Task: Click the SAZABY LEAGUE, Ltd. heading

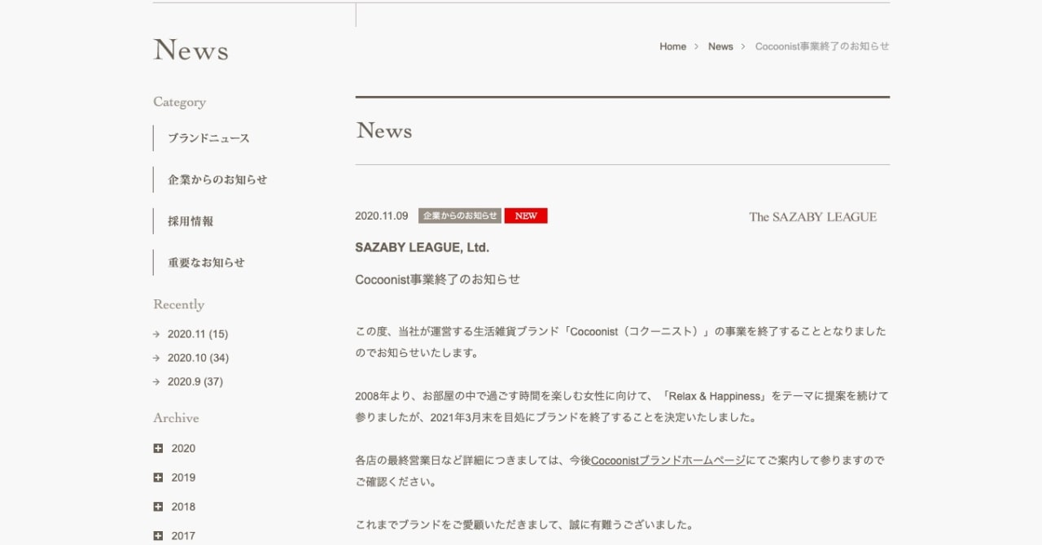Action: pos(422,247)
